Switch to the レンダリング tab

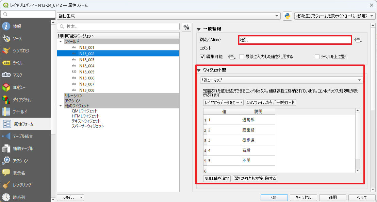pos(21,185)
